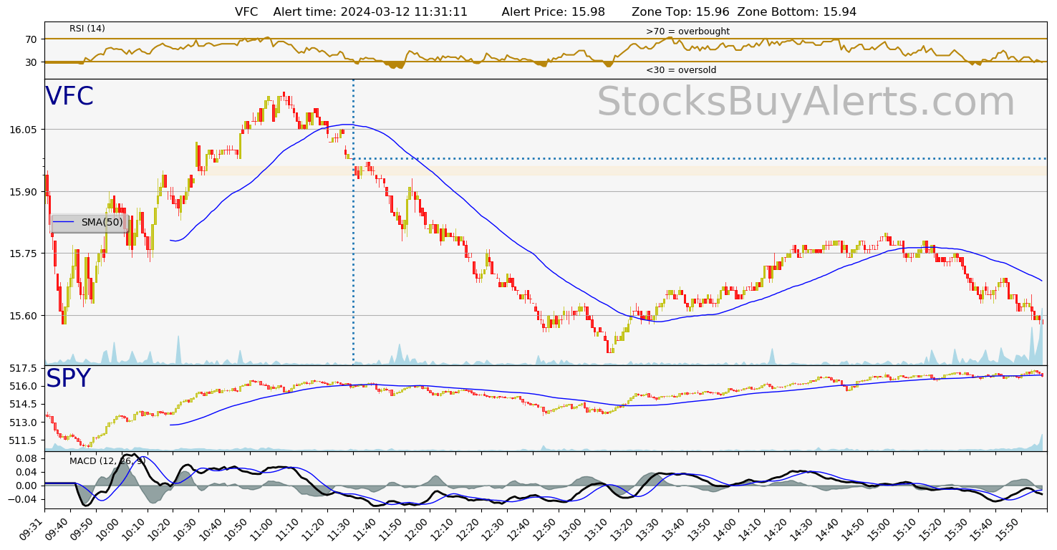Screen dimensions: 1057x550
Task: Click the MACD (12, 26, 9) label
Action: (x=107, y=460)
